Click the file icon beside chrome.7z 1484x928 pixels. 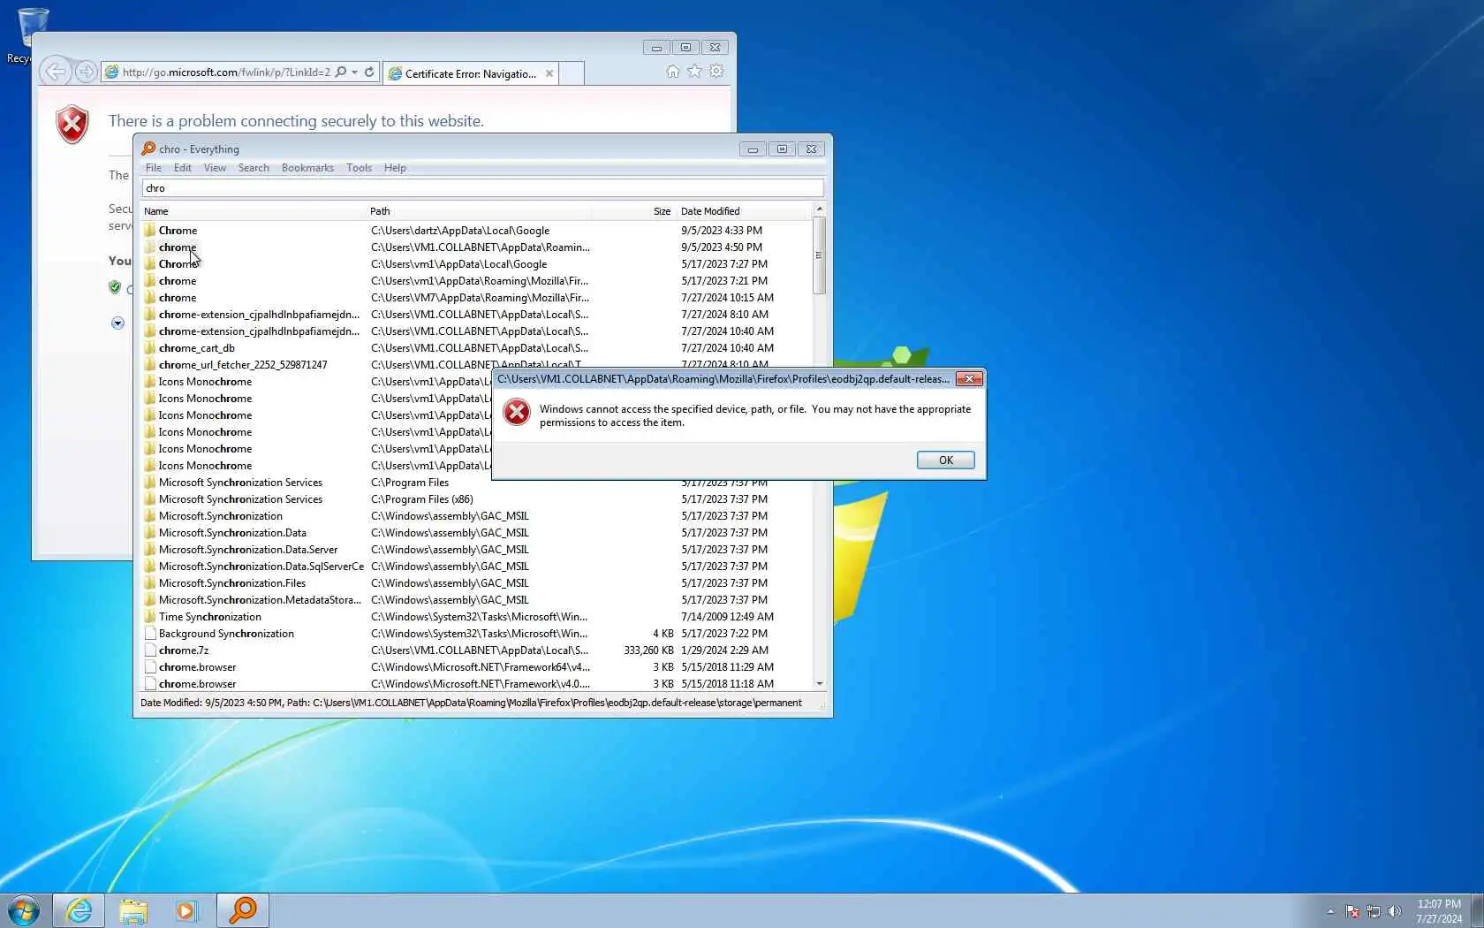coord(150,650)
